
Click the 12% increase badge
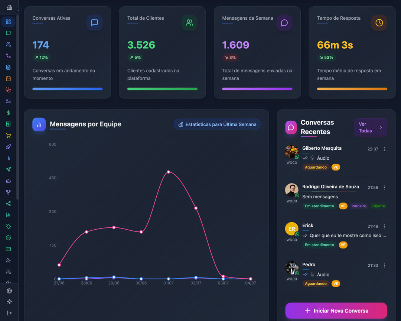pos(42,57)
